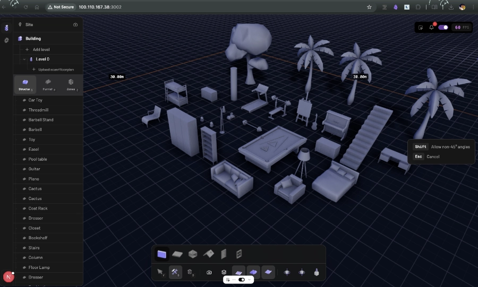Image resolution: width=478 pixels, height=287 pixels.
Task: Open the building stack sidebar panel
Action: tap(6, 28)
